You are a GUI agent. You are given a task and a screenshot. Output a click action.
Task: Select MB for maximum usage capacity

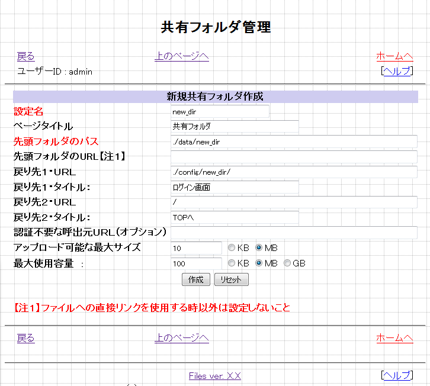(259, 263)
